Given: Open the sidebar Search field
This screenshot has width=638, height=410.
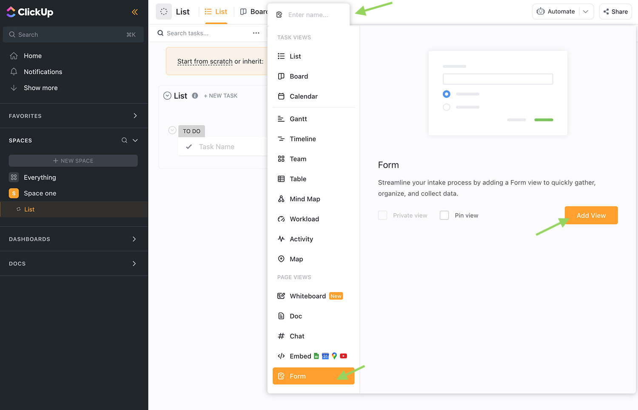Looking at the screenshot, I should [x=73, y=34].
